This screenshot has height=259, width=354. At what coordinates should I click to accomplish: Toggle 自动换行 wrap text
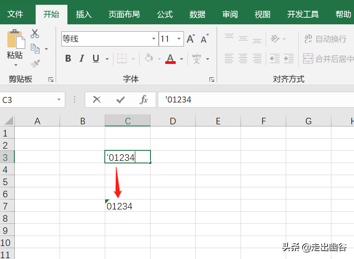325,39
